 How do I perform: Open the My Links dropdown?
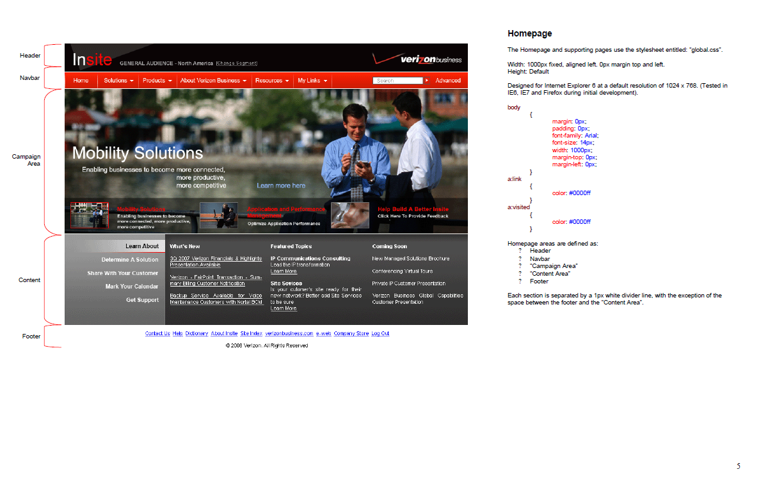tap(312, 81)
